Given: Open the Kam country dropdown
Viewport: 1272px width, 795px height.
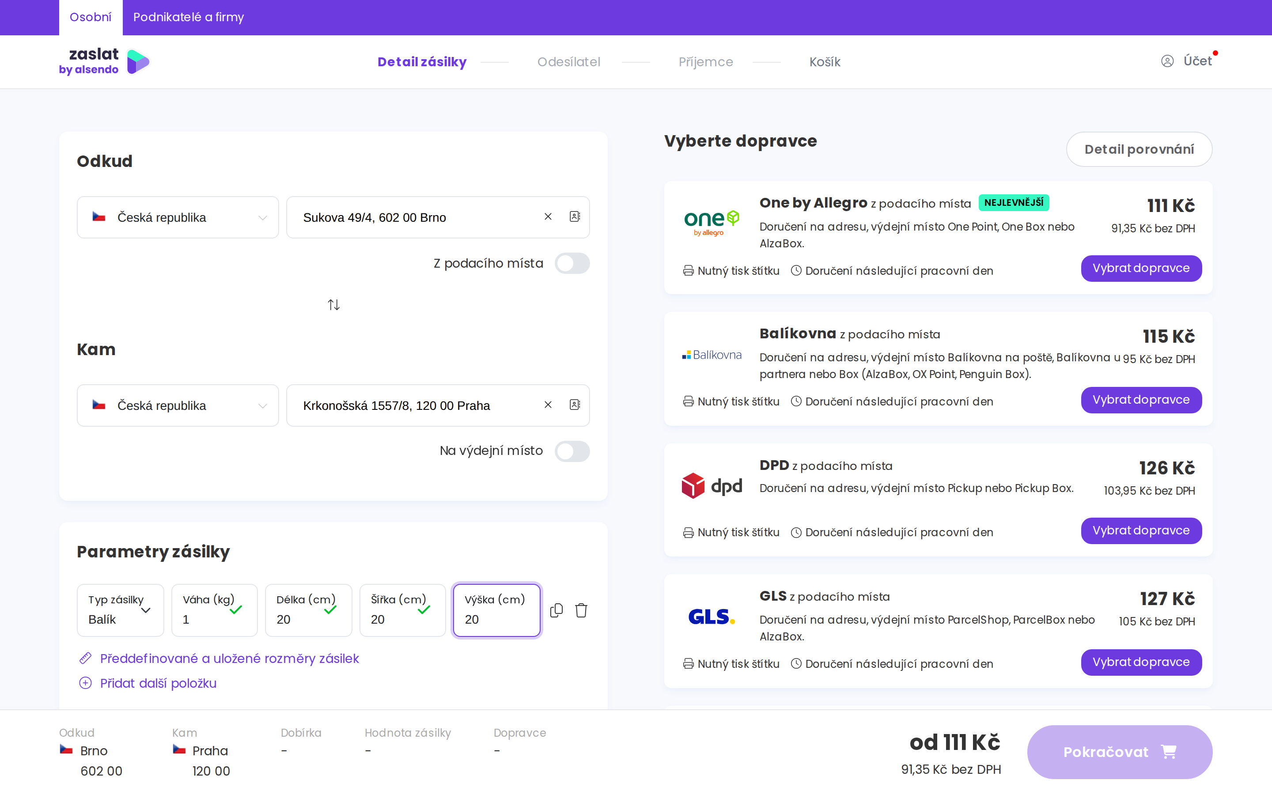Looking at the screenshot, I should click(178, 405).
